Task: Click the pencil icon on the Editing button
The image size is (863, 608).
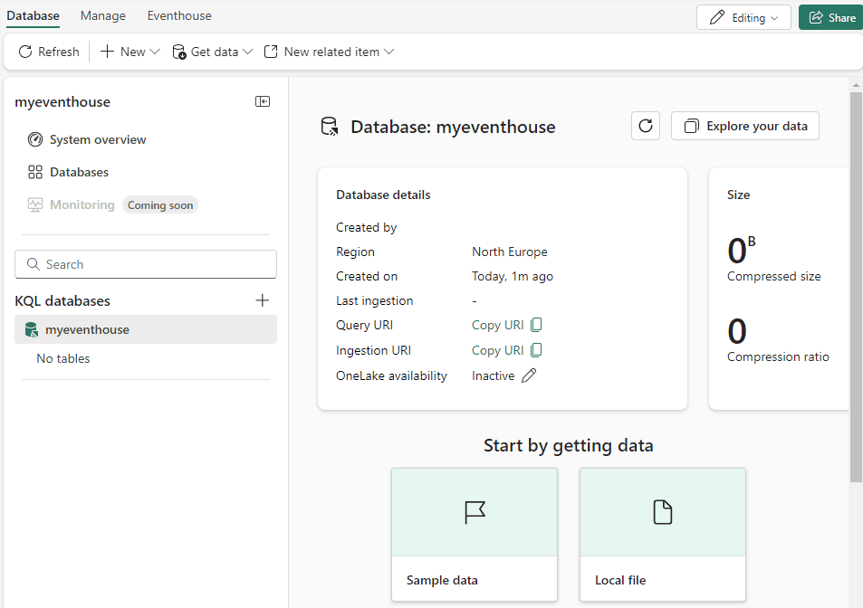Action: [717, 17]
